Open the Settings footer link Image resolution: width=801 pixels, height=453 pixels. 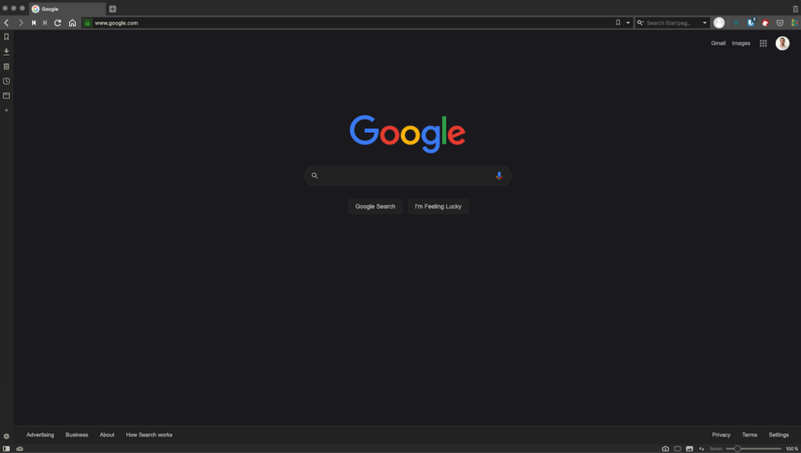click(778, 435)
